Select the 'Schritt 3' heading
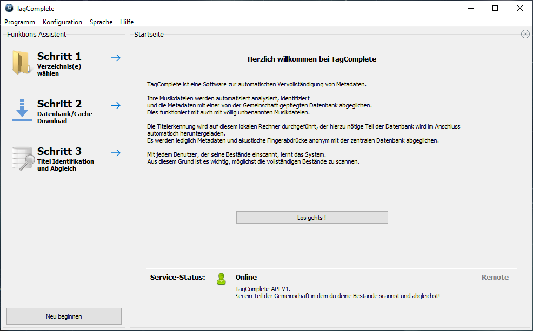The image size is (533, 331). 59,151
